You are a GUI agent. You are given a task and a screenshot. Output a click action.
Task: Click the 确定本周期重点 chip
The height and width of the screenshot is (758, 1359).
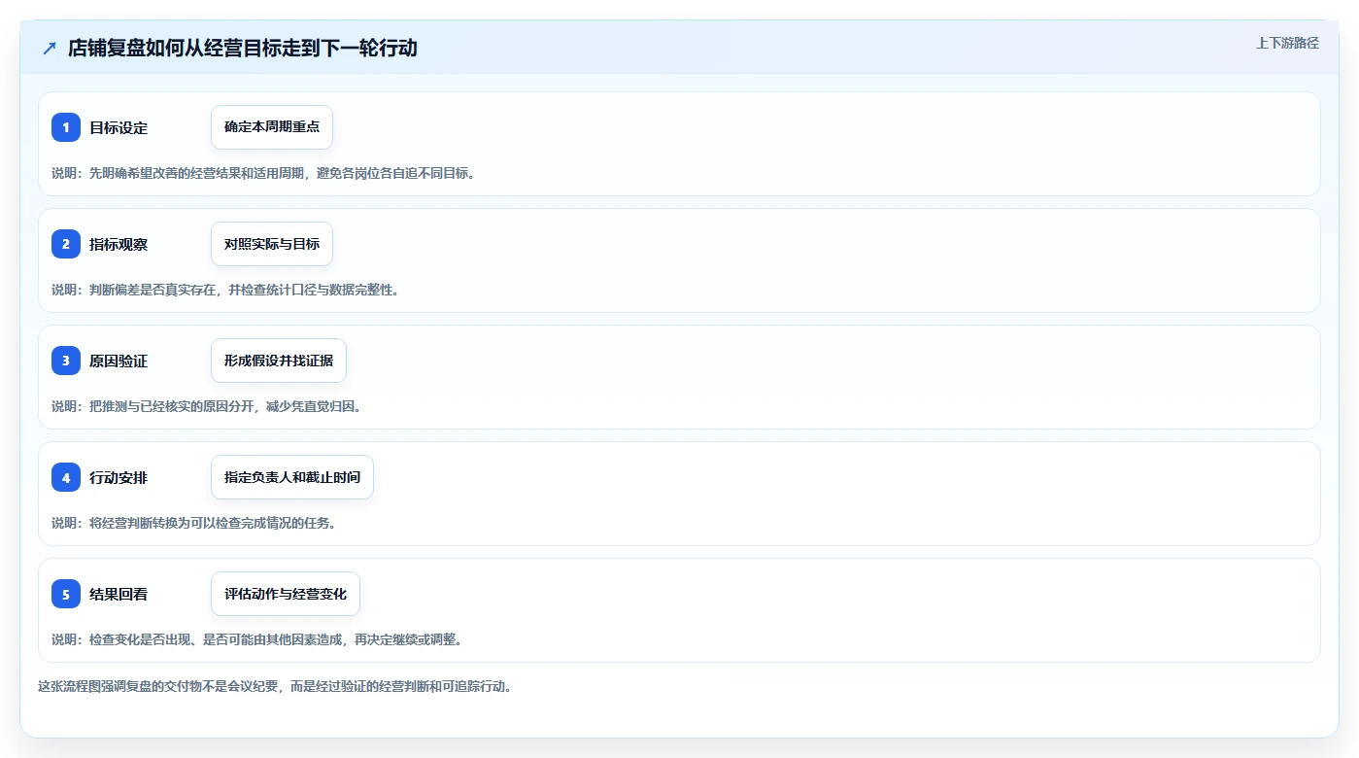[272, 127]
